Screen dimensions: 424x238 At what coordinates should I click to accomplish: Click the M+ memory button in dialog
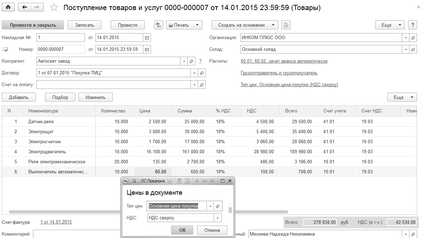click(204, 181)
